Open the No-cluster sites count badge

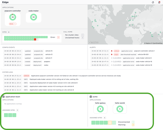point(83,35)
